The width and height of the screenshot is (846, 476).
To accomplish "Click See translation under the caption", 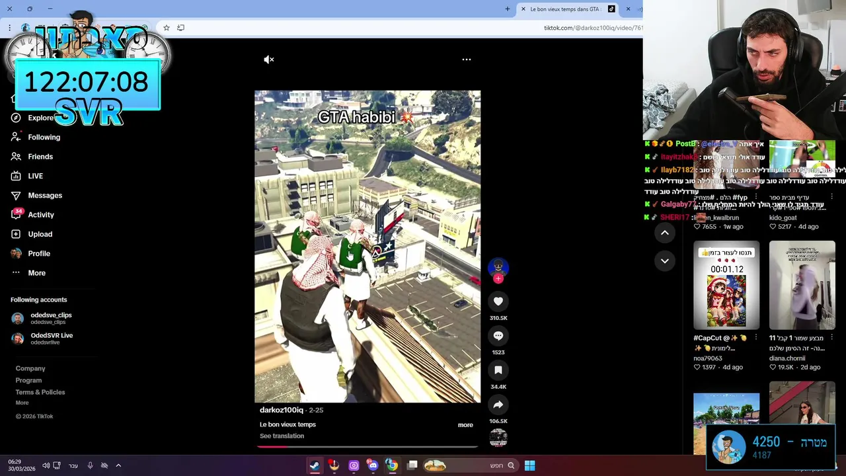I will pos(282,436).
